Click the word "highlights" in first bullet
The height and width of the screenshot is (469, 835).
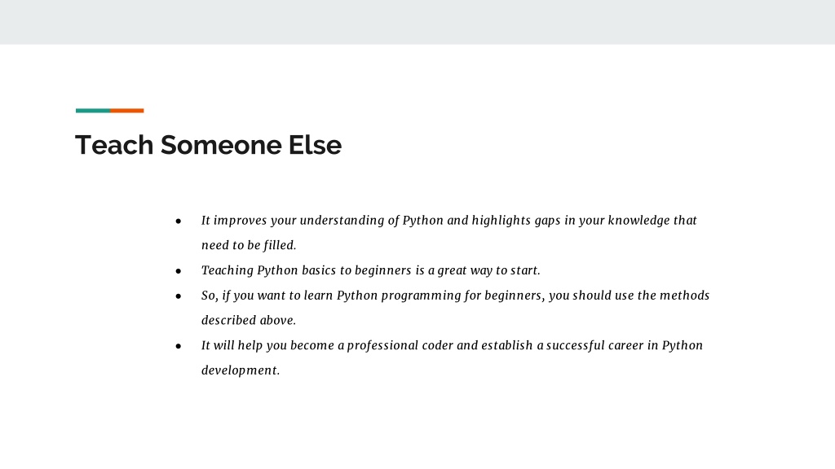coord(501,221)
